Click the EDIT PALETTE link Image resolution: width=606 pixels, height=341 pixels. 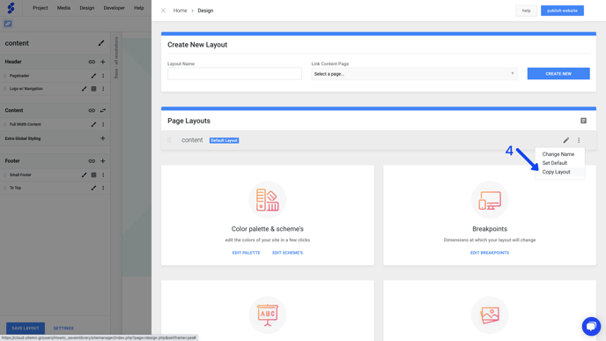247,253
